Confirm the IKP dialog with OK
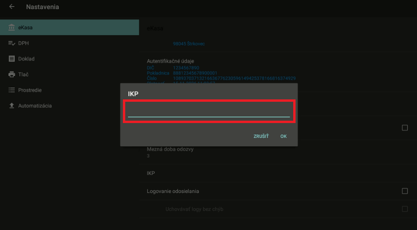 (x=283, y=136)
